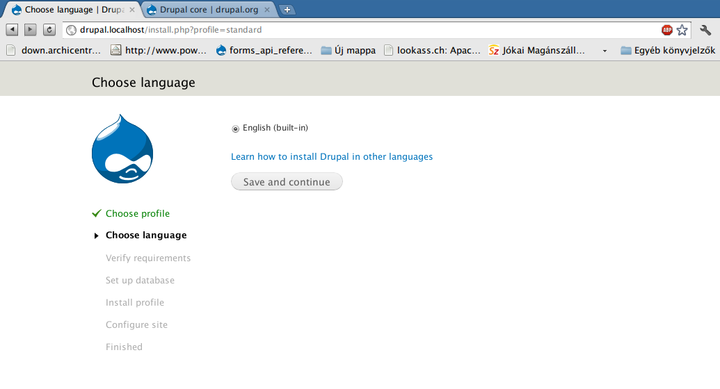The image size is (720, 389).
Task: Click the Verify requirements step text
Action: tap(148, 258)
